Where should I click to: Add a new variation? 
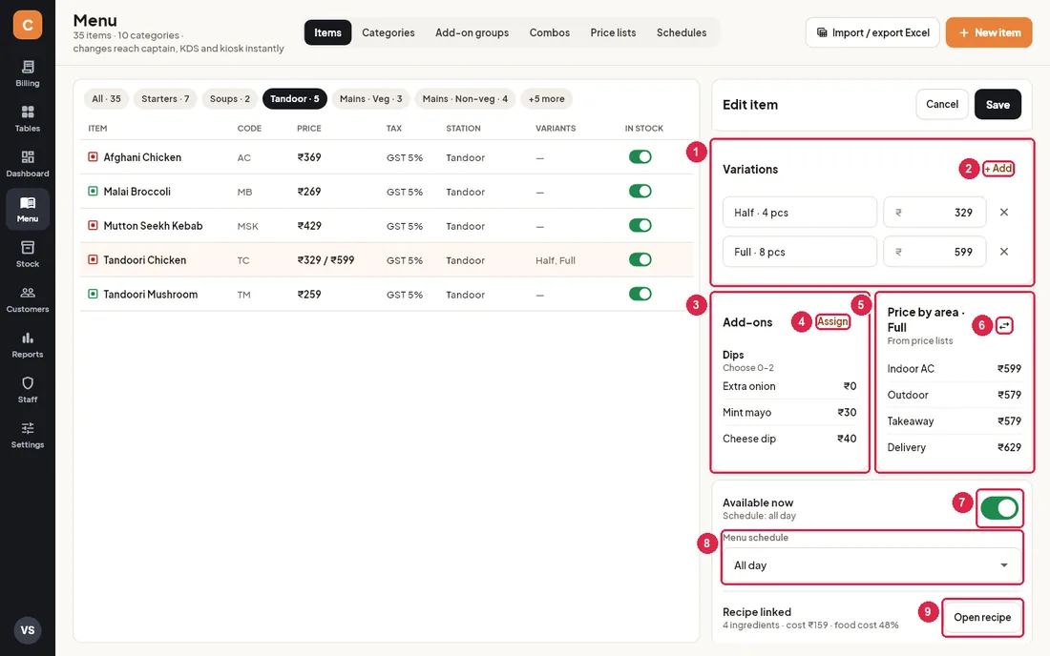click(998, 169)
